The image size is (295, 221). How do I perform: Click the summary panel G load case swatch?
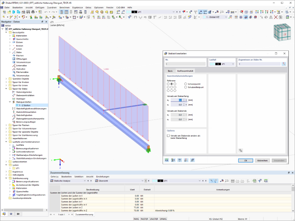pyautogui.click(x=160, y=181)
